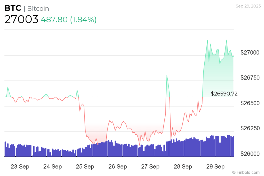This screenshot has width=264, height=176.
Task: Click the $26000 price axis label
Action: (250, 154)
